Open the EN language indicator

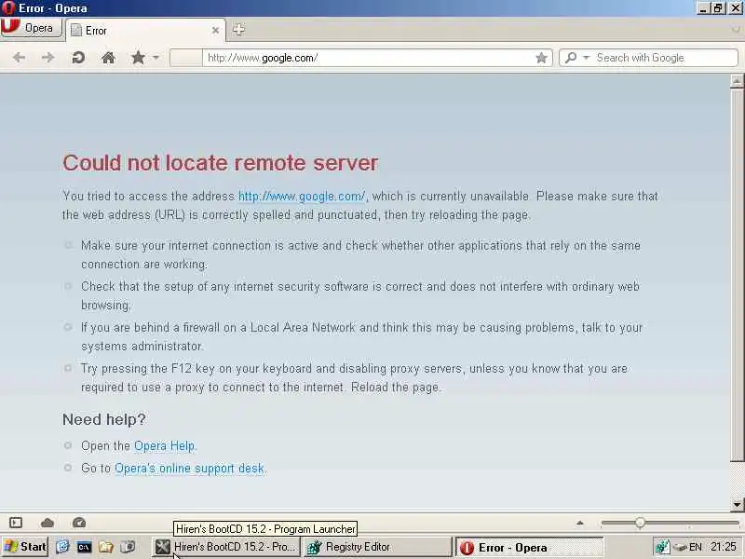tap(696, 547)
